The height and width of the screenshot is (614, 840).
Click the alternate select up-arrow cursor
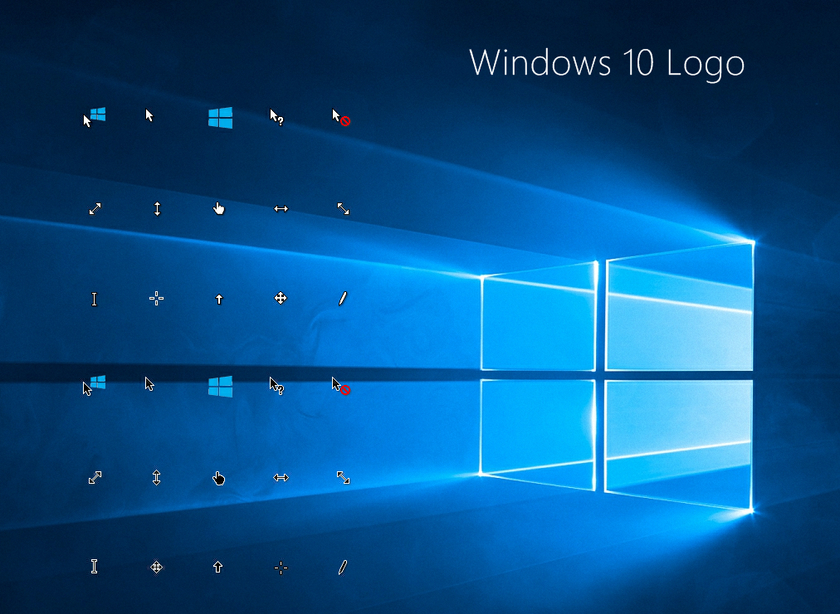click(x=218, y=298)
